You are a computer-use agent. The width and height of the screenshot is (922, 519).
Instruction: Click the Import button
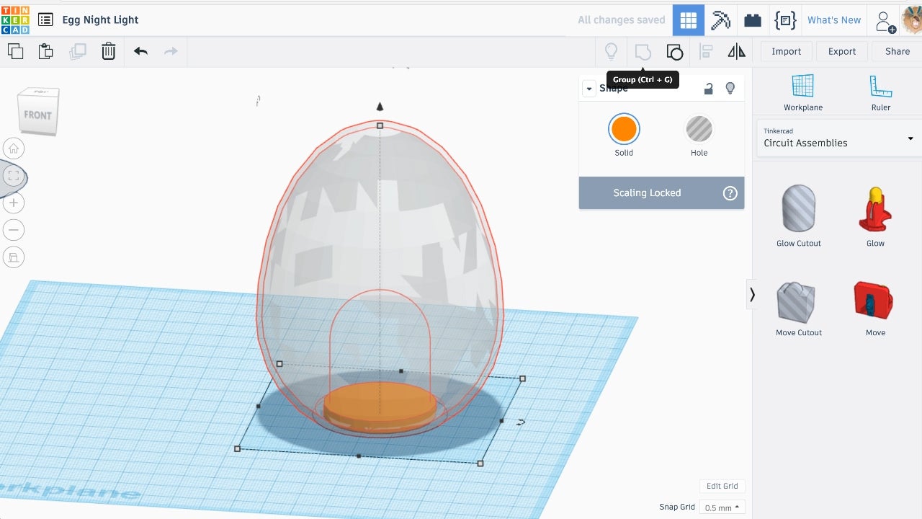point(786,51)
